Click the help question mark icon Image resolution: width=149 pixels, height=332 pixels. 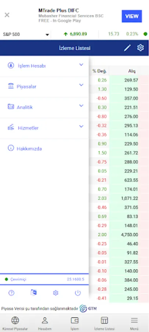(x=11, y=293)
